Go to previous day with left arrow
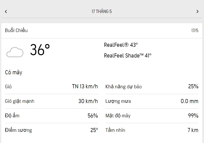Viewport: 204px width, 143px height. click(6, 11)
